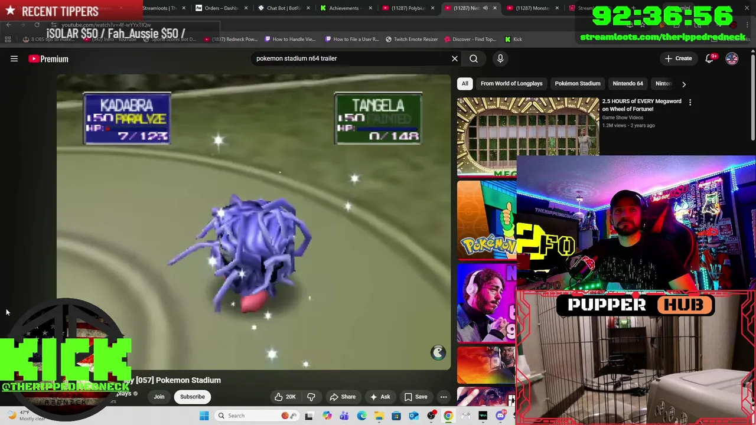Image resolution: width=756 pixels, height=425 pixels.
Task: Open Outlook from the taskbar
Action: click(x=413, y=416)
